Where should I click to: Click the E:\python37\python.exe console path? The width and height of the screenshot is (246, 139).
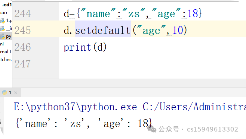(x=75, y=107)
